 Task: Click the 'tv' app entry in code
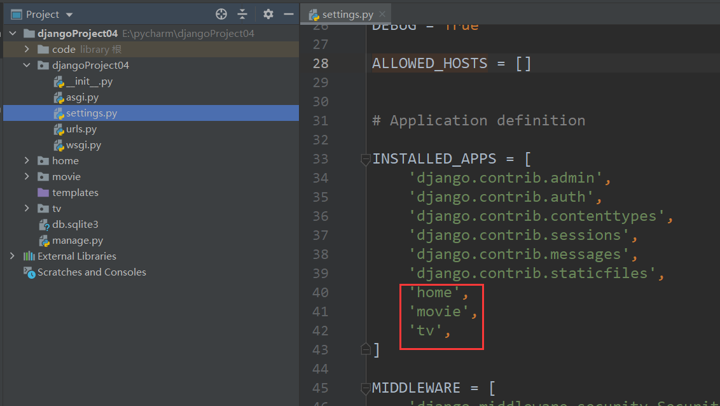[426, 331]
